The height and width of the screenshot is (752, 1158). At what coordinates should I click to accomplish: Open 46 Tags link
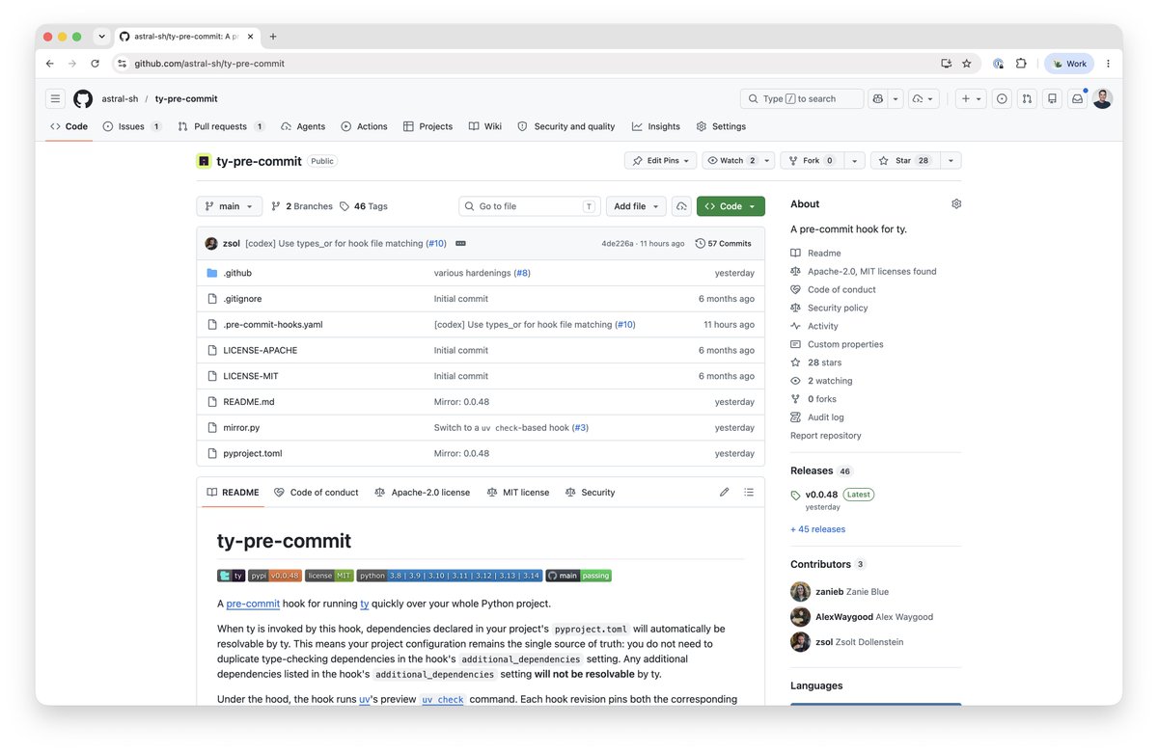pos(364,206)
